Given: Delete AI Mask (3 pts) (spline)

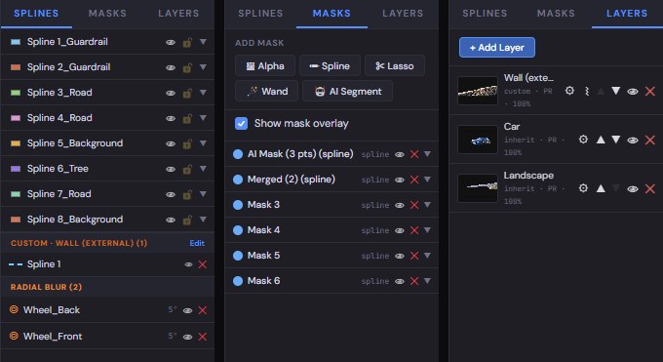Looking at the screenshot, I should 414,154.
